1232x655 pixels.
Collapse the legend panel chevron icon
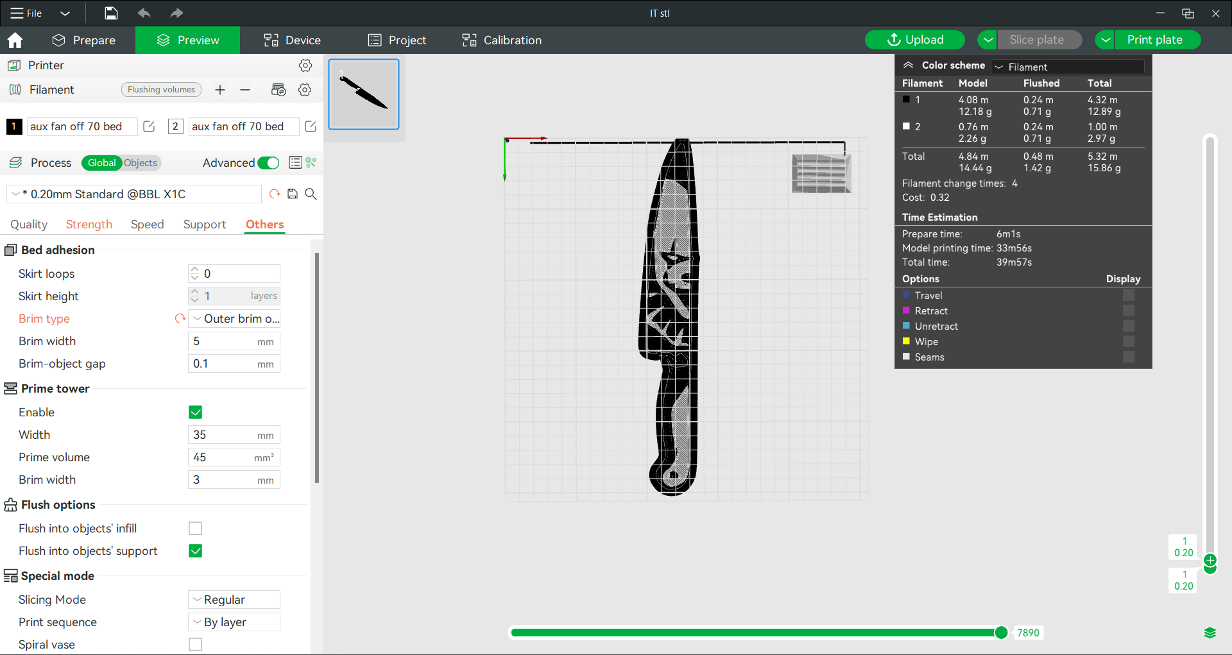click(x=909, y=65)
